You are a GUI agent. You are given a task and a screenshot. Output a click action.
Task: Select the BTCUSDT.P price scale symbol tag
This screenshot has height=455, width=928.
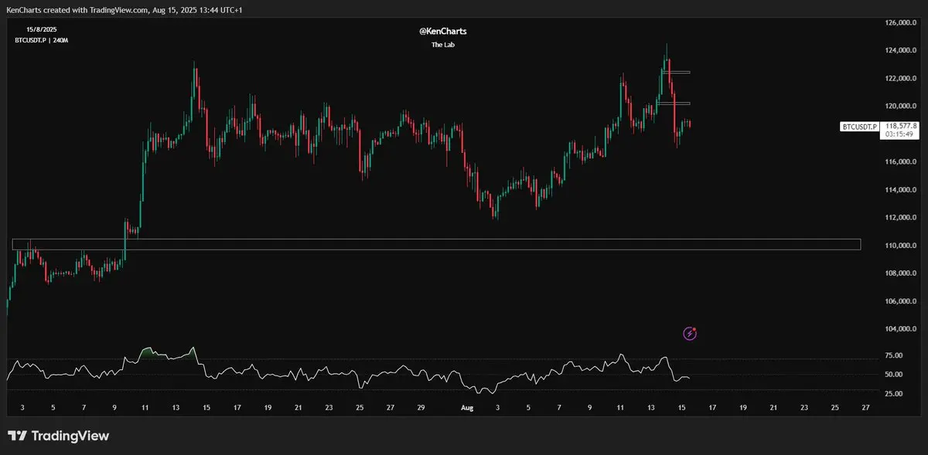click(860, 126)
